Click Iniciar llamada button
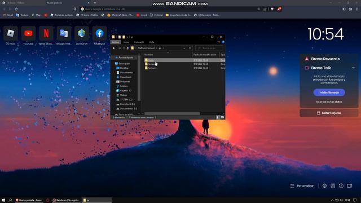 (x=329, y=92)
